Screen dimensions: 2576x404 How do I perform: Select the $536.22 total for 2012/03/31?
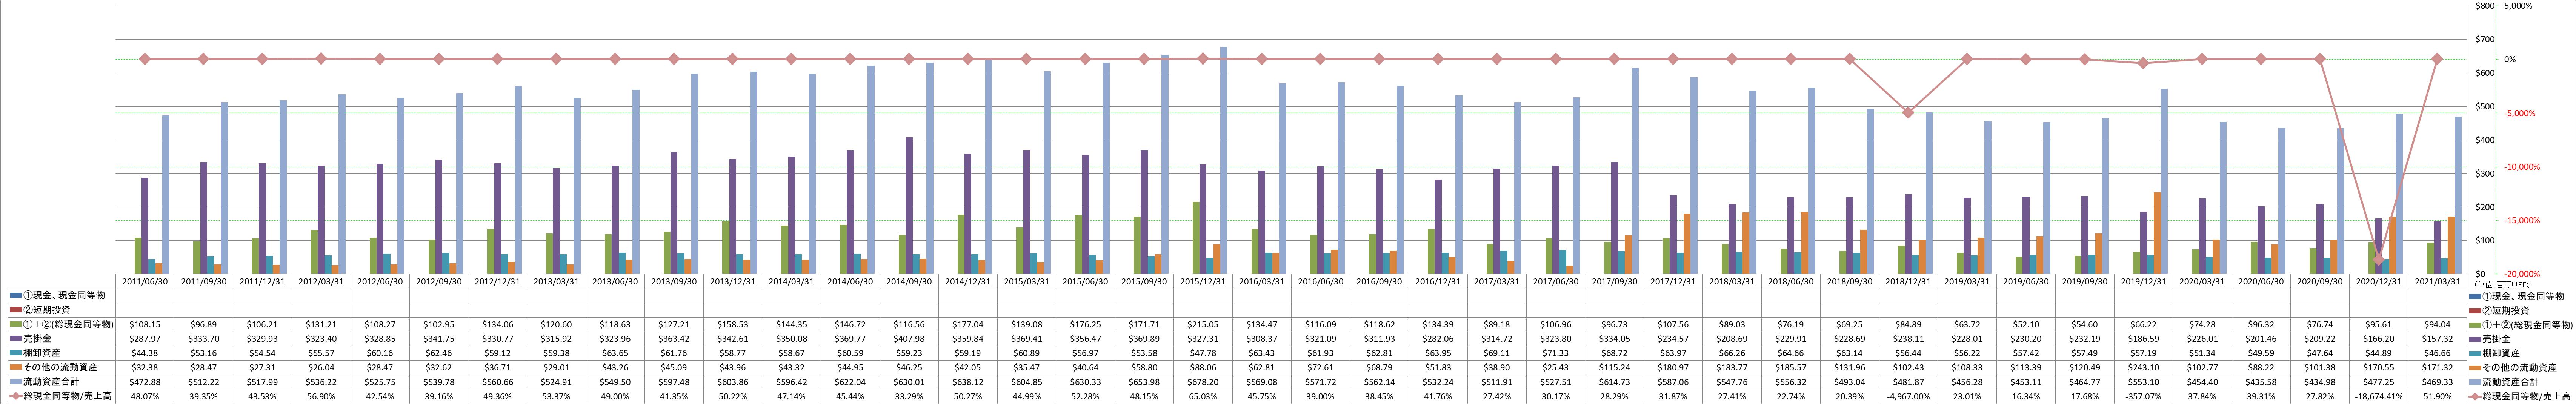[x=321, y=382]
